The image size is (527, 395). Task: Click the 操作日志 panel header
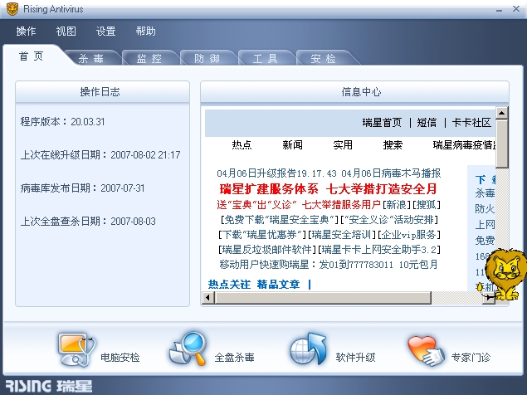[103, 92]
